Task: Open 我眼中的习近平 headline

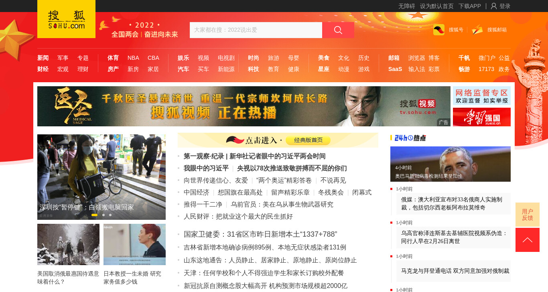Action: [206, 168]
